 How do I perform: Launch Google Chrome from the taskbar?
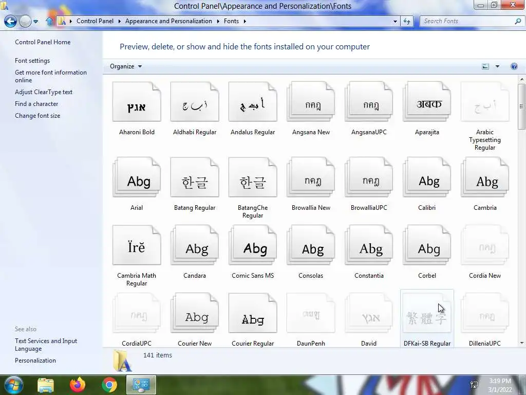coord(109,385)
